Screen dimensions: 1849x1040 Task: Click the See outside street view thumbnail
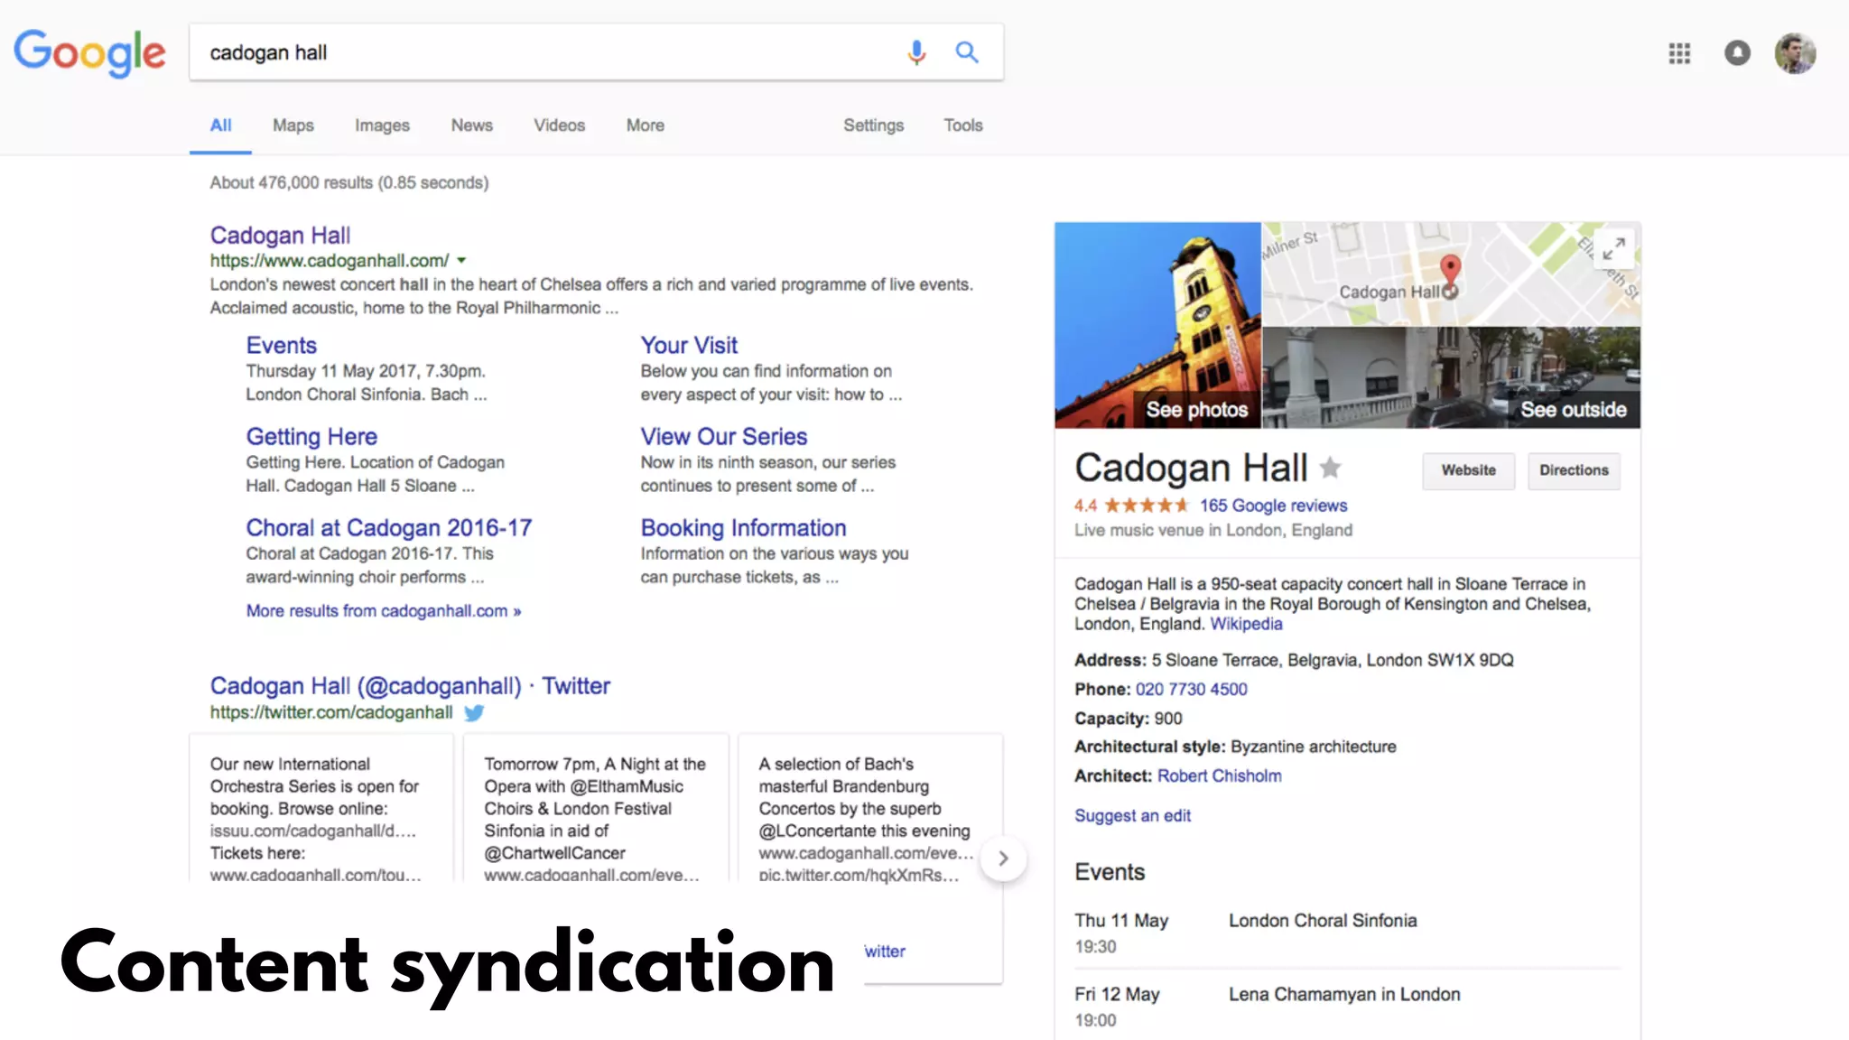[1452, 377]
